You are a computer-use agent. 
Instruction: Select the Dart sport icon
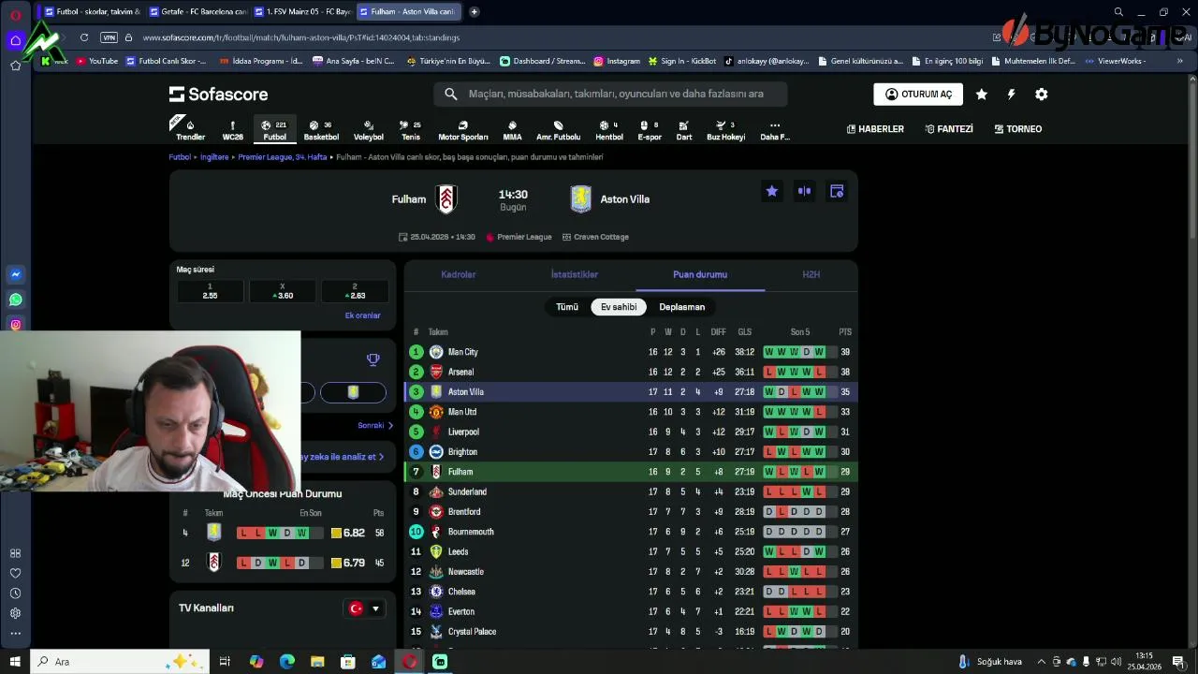(684, 130)
